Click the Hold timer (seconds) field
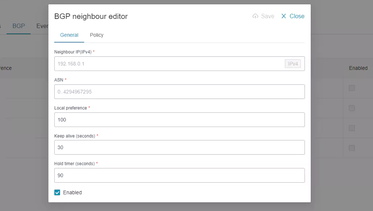The width and height of the screenshot is (373, 211). [x=179, y=175]
